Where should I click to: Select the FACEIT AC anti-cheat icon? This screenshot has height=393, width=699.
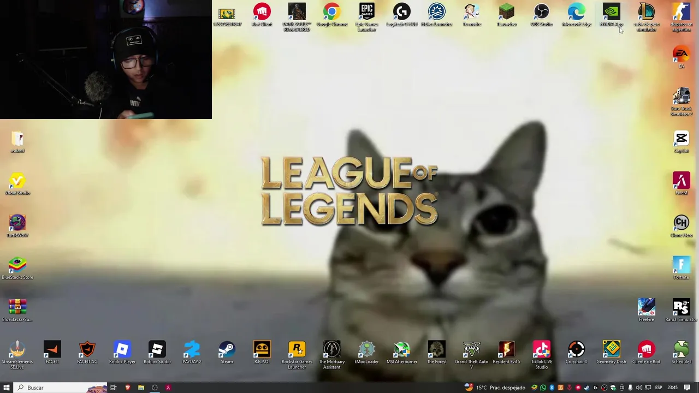click(x=87, y=352)
